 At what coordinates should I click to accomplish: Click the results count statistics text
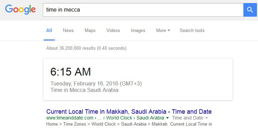[86, 48]
